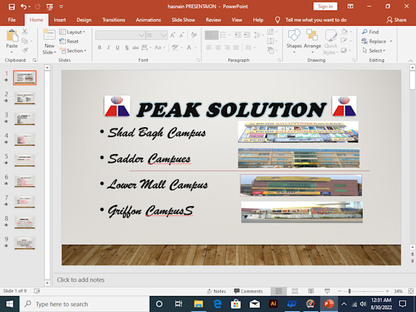Insert a New Slide
416x312 pixels.
point(50,42)
